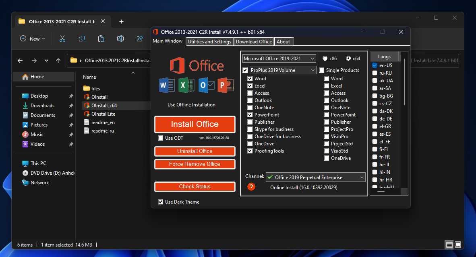Image resolution: width=476 pixels, height=257 pixels.
Task: Open Music in the Explorer sidebar
Action: [x=37, y=135]
